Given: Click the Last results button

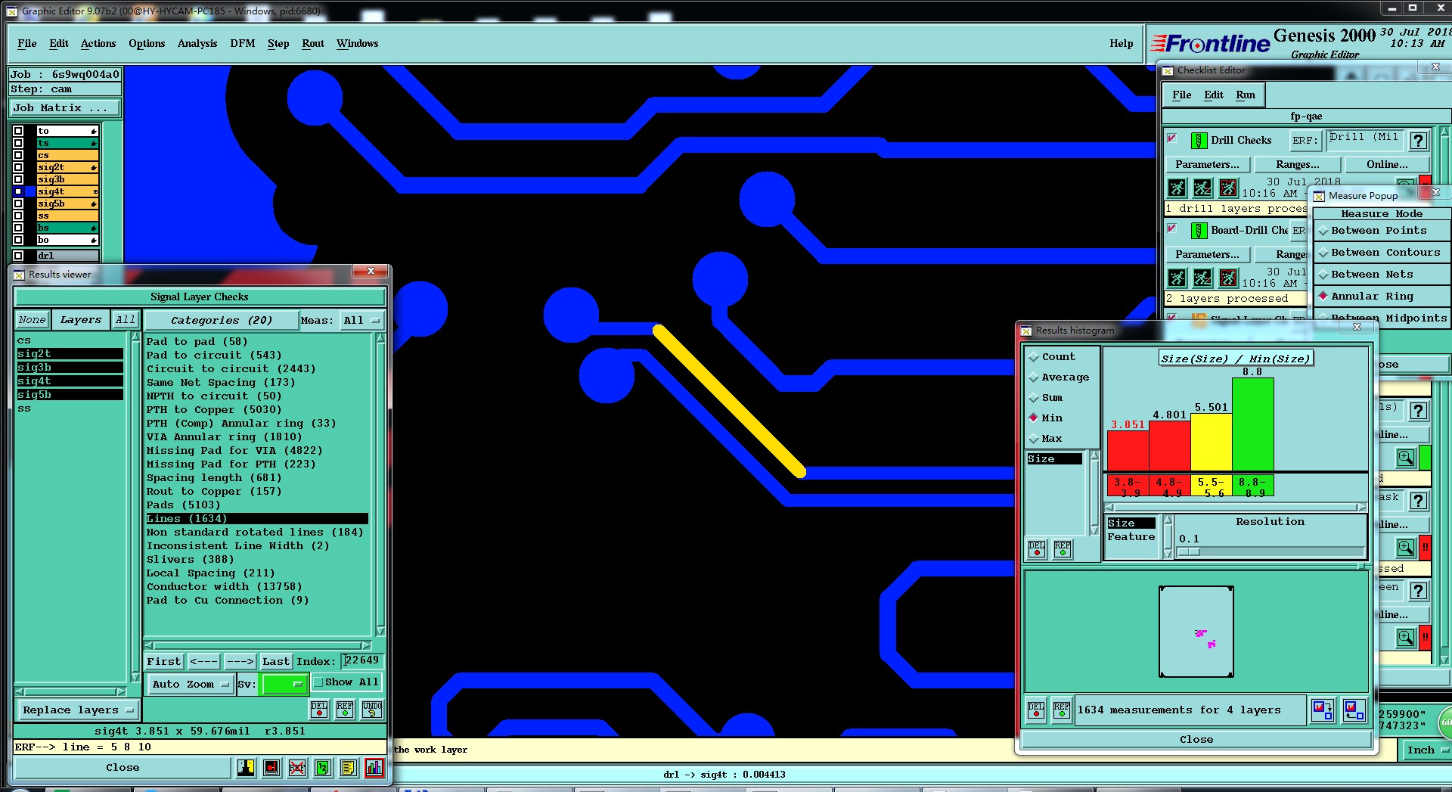Looking at the screenshot, I should (x=276, y=662).
